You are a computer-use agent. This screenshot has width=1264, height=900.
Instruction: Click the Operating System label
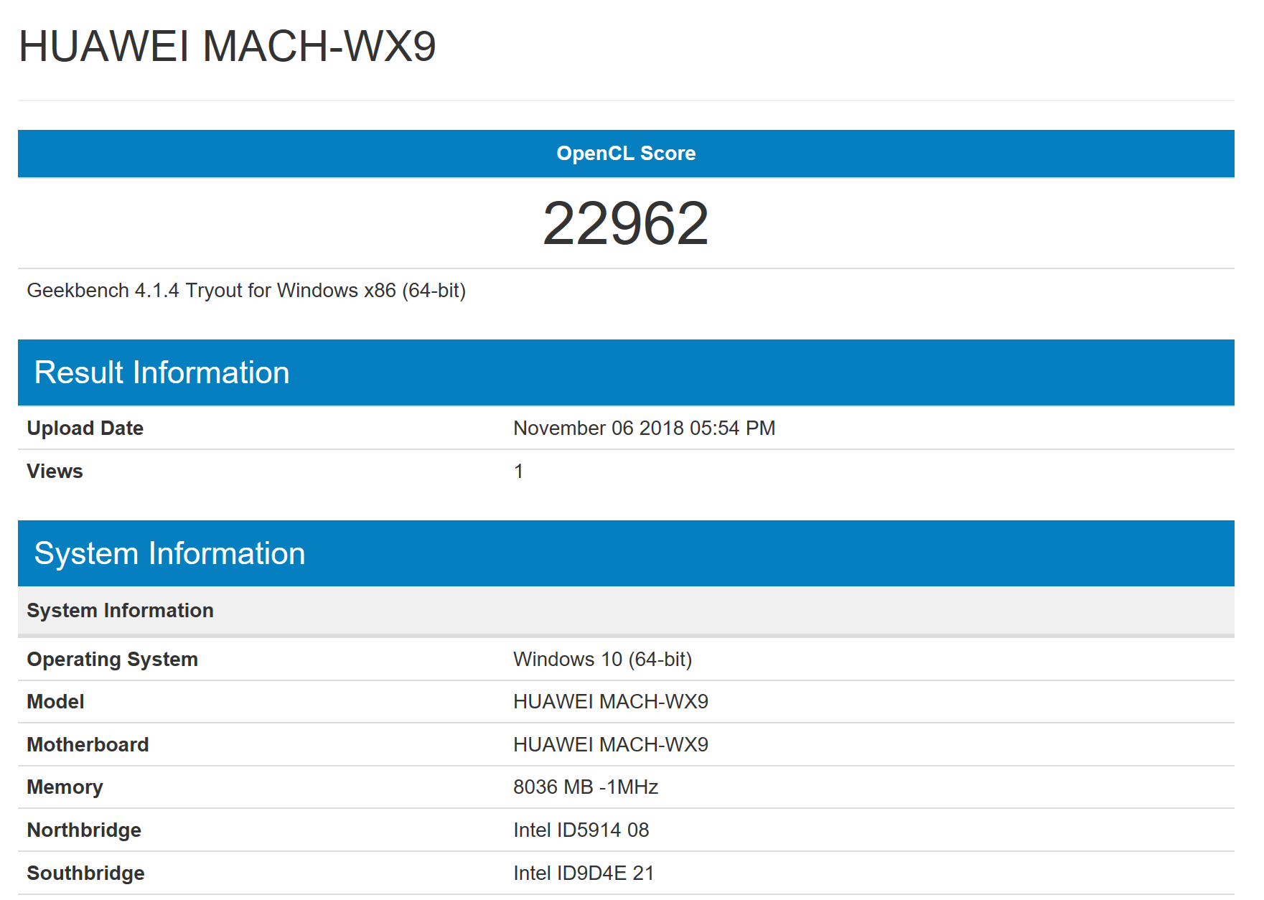112,660
